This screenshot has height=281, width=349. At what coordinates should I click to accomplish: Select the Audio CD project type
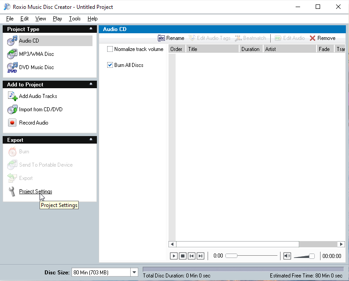(x=50, y=41)
